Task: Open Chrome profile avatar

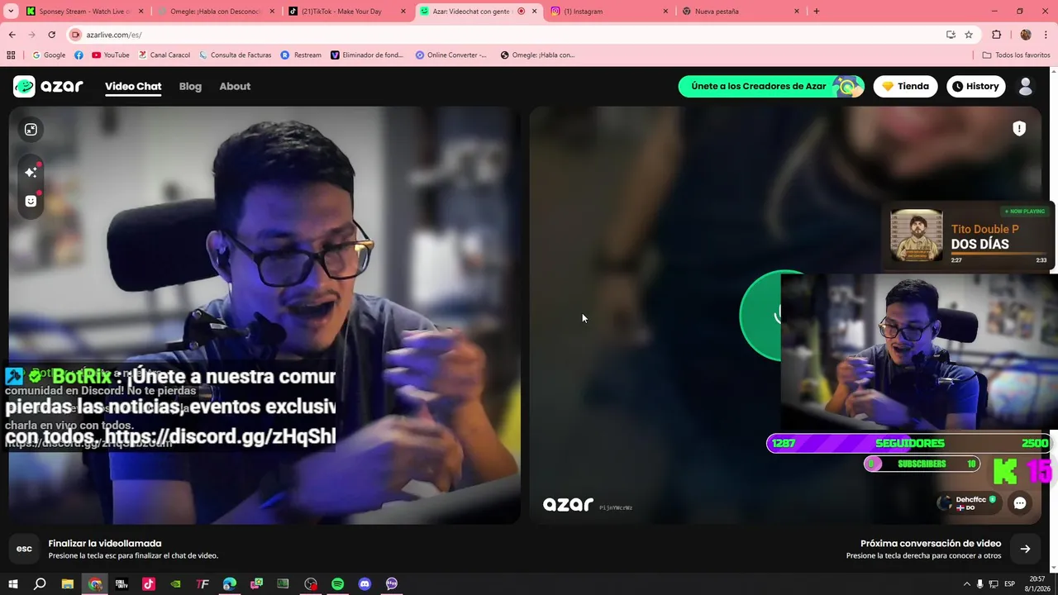Action: [x=1026, y=35]
